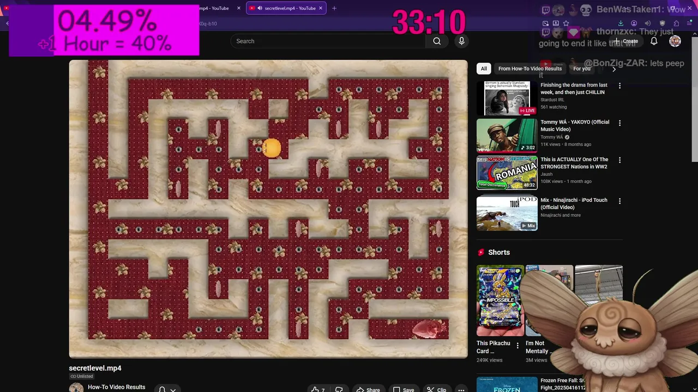This screenshot has height=392, width=698.
Task: Open the Pikachu Card short
Action: click(x=500, y=301)
